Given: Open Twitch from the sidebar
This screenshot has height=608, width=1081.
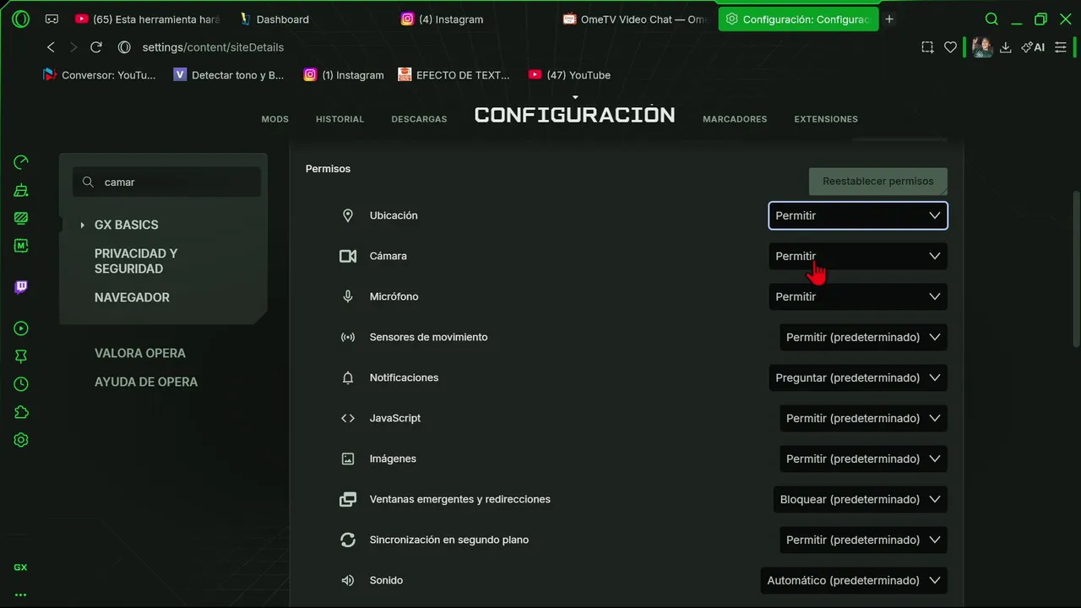Looking at the screenshot, I should pyautogui.click(x=21, y=287).
